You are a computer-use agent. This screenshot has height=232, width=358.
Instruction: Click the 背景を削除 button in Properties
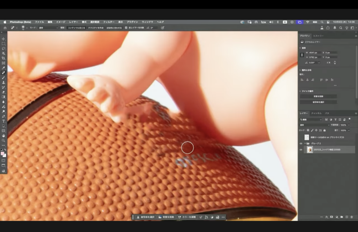pos(318,96)
